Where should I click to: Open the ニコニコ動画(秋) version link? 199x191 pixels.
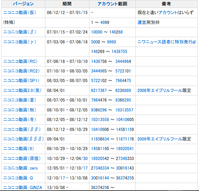tap(20, 110)
